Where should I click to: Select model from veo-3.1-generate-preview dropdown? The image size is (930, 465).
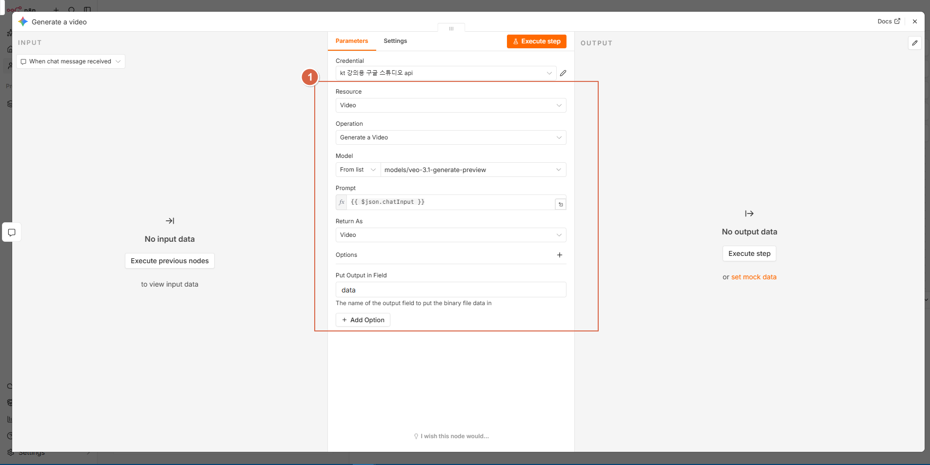click(x=473, y=170)
